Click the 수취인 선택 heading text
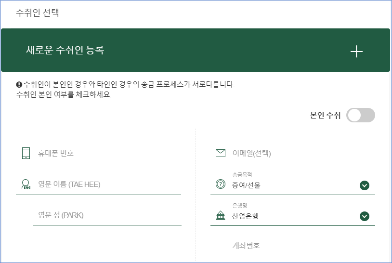392x263 pixels. coord(38,13)
